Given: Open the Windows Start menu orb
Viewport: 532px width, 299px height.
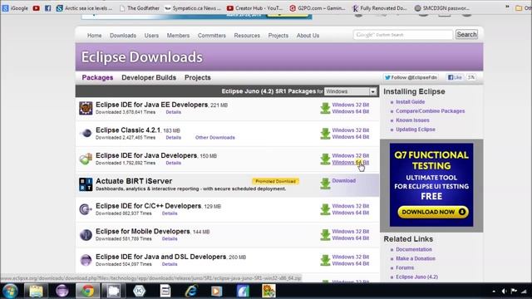Looking at the screenshot, I should pyautogui.click(x=10, y=291).
